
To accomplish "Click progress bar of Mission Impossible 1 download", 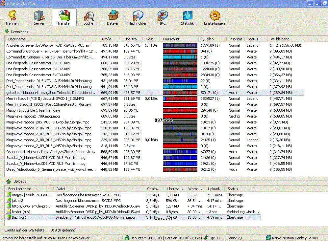I will 180,110.
